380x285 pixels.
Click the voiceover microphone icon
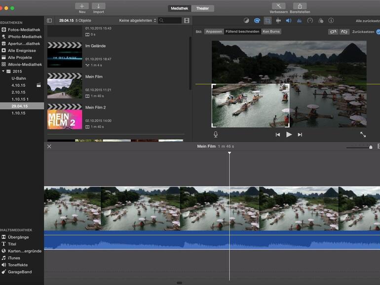216,134
